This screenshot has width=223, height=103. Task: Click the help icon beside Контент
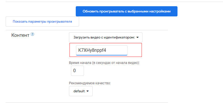click(x=33, y=34)
